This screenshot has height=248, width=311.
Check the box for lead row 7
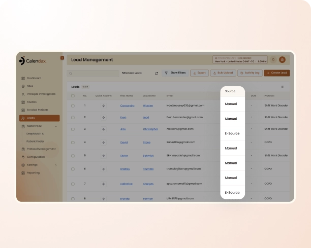[73, 184]
